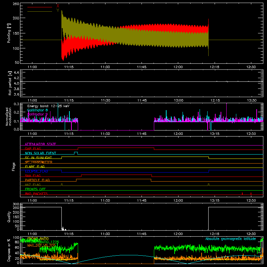Click the last BAD_PACKETS spike near 12:30
This screenshot has height=267, width=267.
251,194
